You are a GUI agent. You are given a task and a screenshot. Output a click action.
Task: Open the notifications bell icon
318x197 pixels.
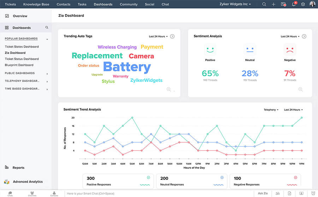pos(293,4)
